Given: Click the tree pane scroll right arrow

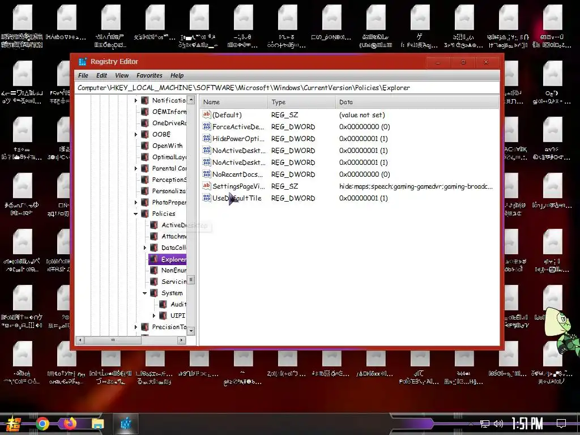Looking at the screenshot, I should pos(181,340).
